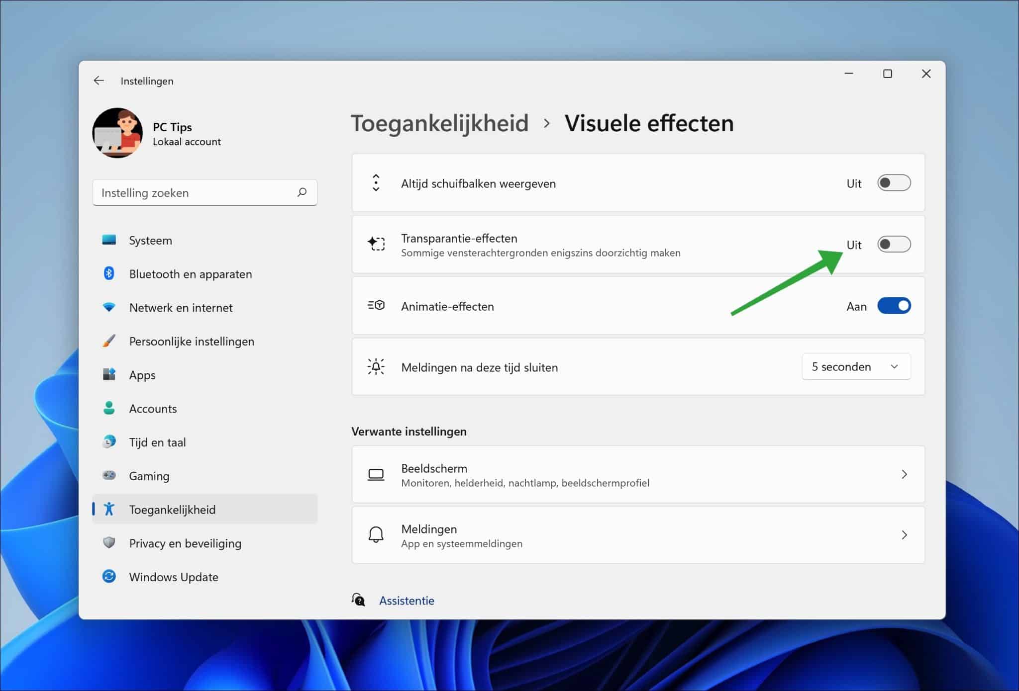Viewport: 1019px width, 691px height.
Task: Click the Apps sidebar icon
Action: 109,374
